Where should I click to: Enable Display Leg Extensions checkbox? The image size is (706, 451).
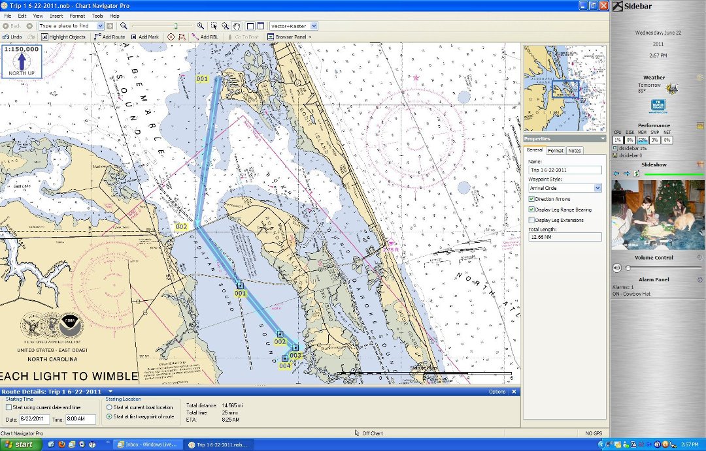531,221
